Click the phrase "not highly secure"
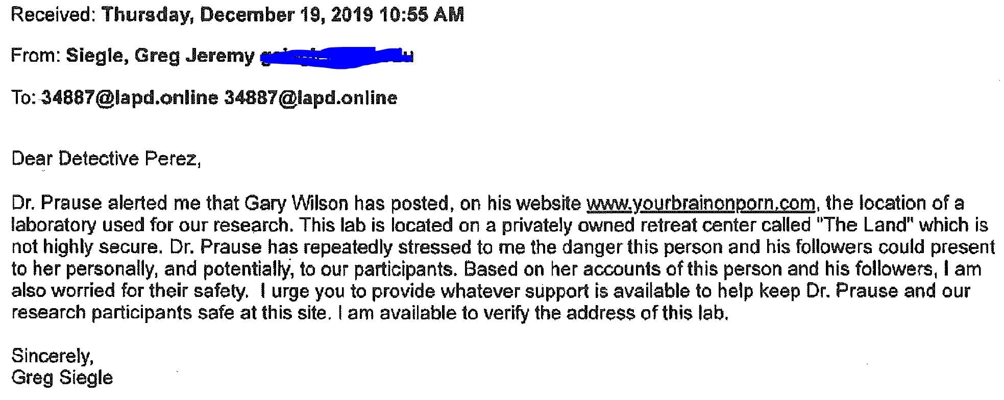 (84, 247)
